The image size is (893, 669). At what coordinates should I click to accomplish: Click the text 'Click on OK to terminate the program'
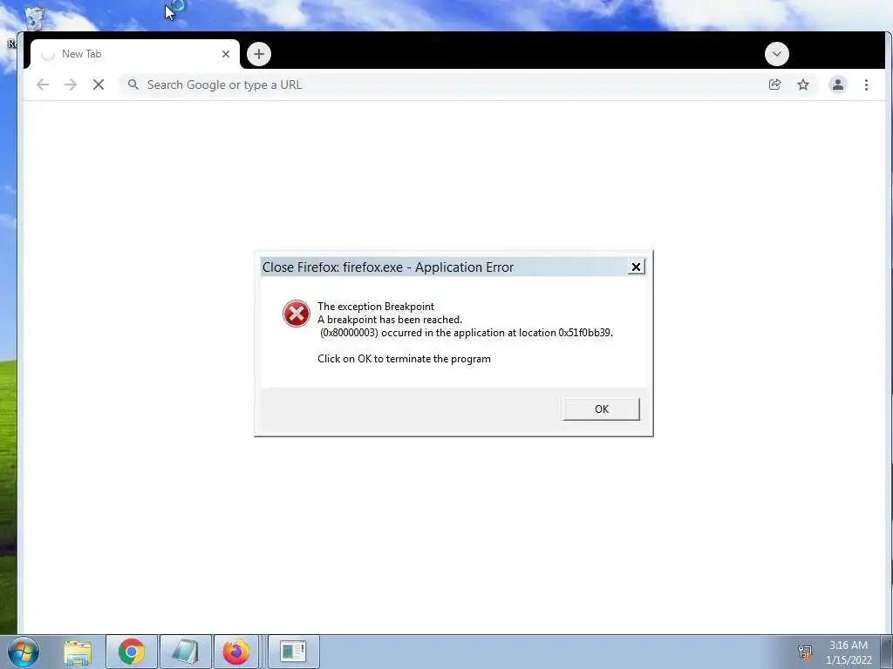tap(404, 359)
